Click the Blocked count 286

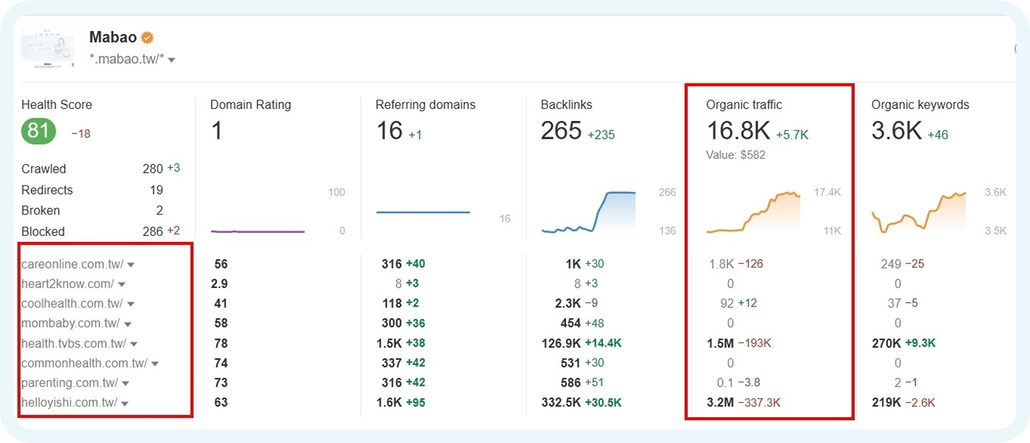[153, 232]
